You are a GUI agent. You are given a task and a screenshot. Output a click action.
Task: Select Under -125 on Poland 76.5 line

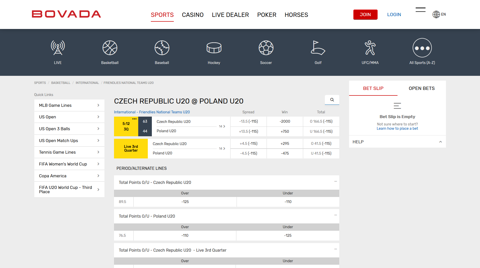pos(288,236)
